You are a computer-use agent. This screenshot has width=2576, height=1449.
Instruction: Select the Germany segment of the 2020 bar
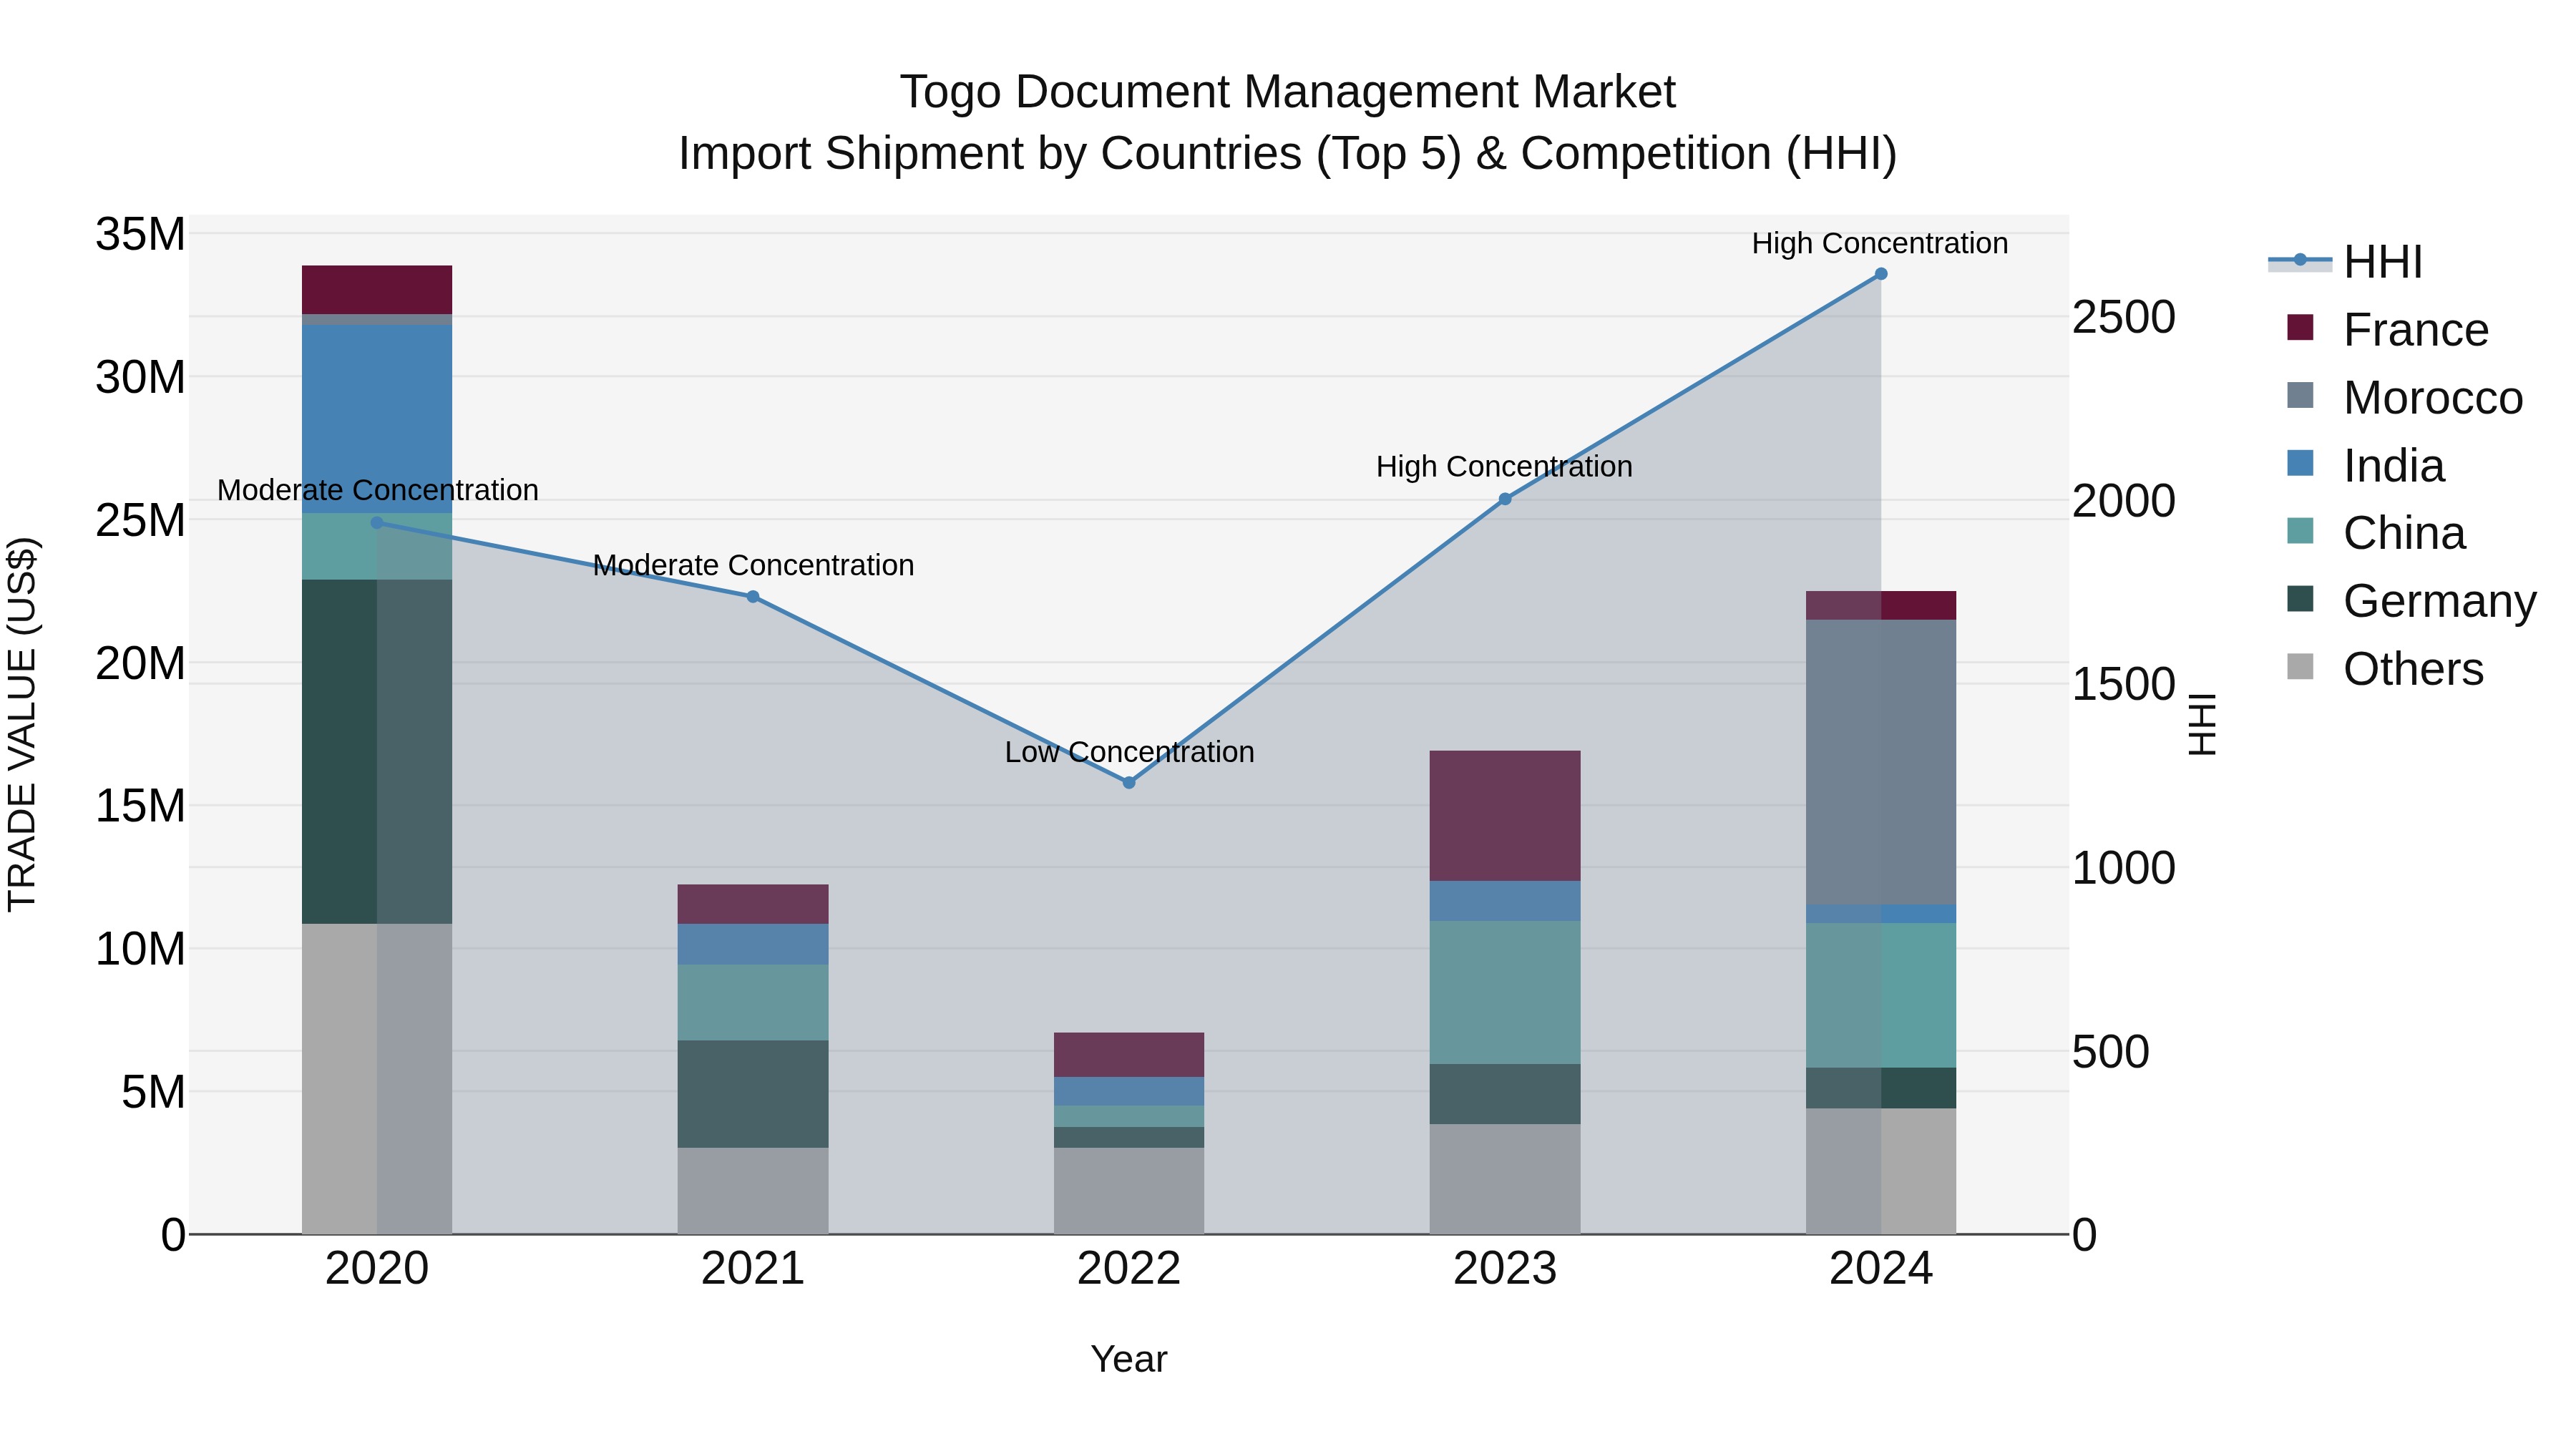[377, 751]
